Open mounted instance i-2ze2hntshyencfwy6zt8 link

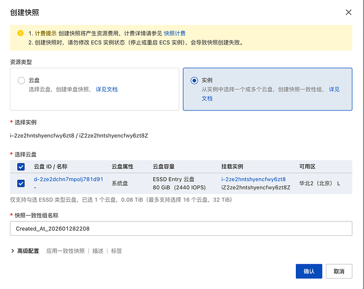coord(253,180)
